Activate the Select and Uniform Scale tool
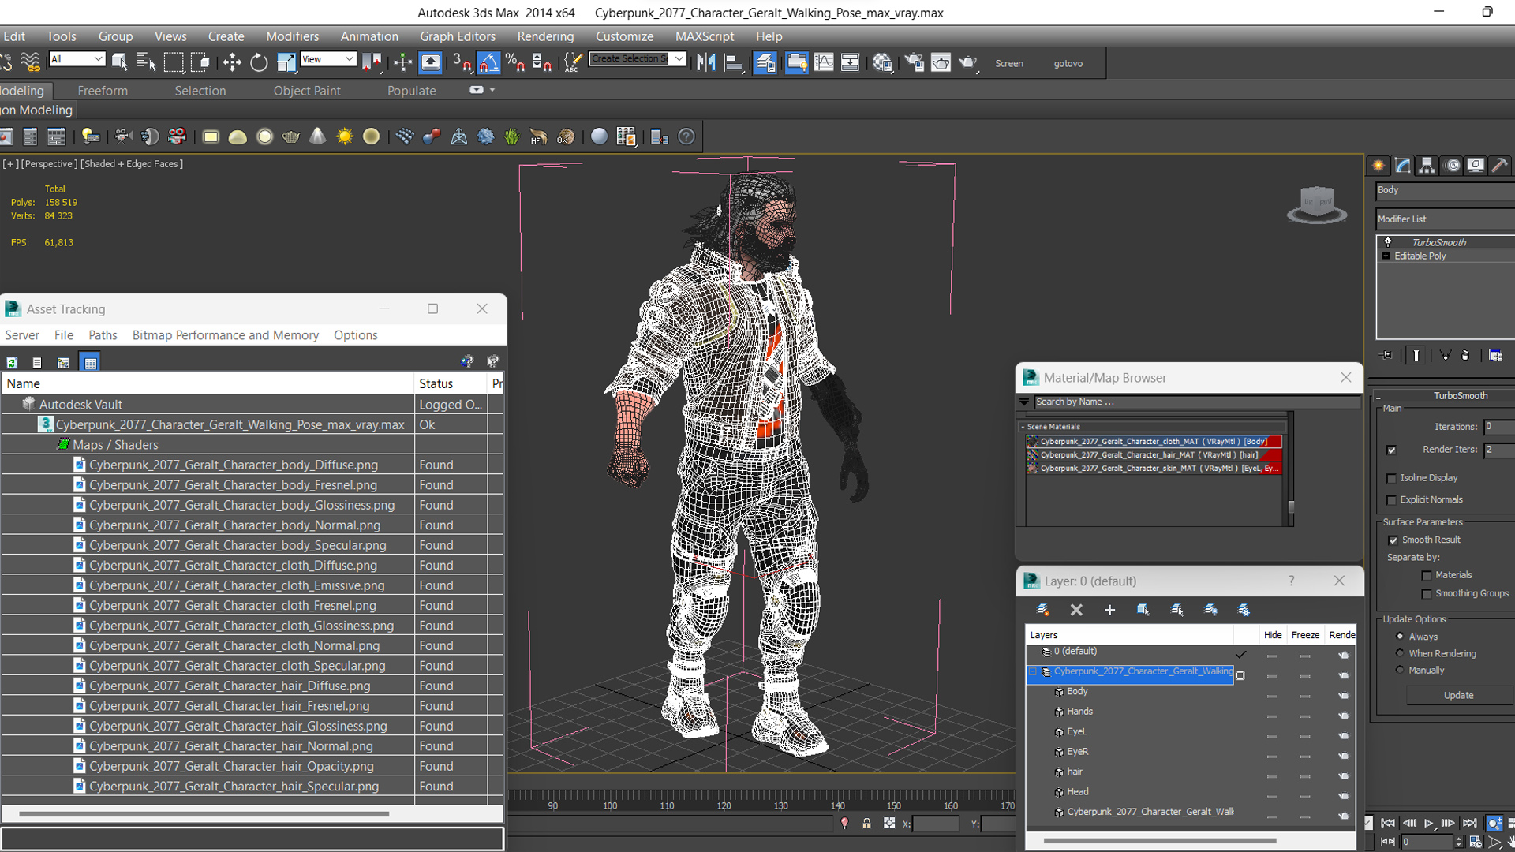1515x852 pixels. pyautogui.click(x=286, y=63)
